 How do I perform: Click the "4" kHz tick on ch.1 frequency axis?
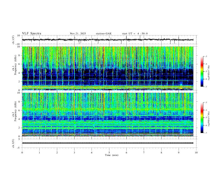pos(19,73)
